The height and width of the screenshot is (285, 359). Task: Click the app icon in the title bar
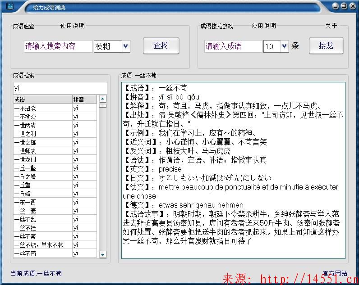(x=9, y=6)
